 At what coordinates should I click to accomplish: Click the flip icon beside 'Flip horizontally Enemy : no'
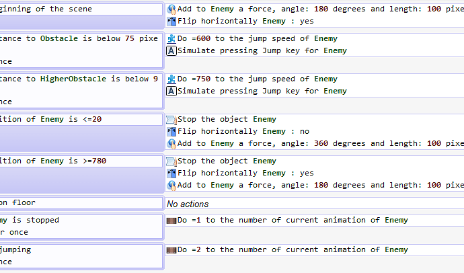click(x=171, y=131)
